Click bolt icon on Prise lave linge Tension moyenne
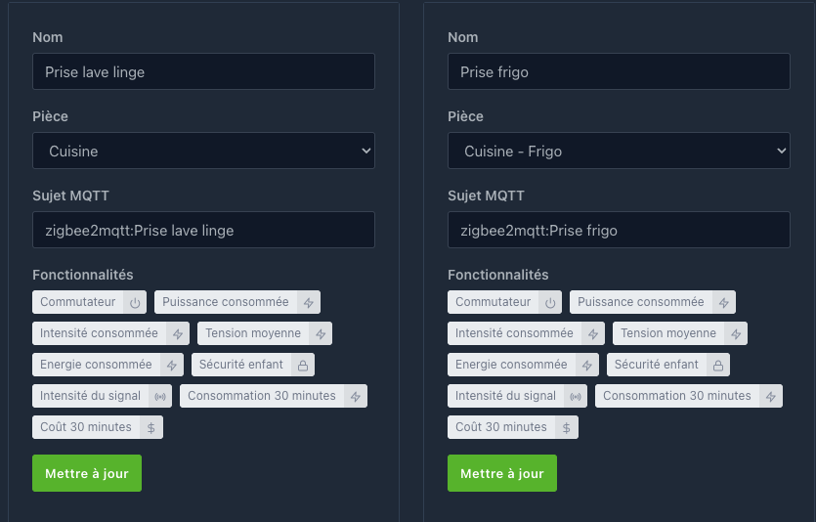 pyautogui.click(x=321, y=334)
